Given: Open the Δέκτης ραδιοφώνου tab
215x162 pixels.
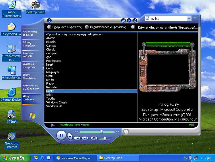Looking at the screenshot, I should [x=32, y=76].
